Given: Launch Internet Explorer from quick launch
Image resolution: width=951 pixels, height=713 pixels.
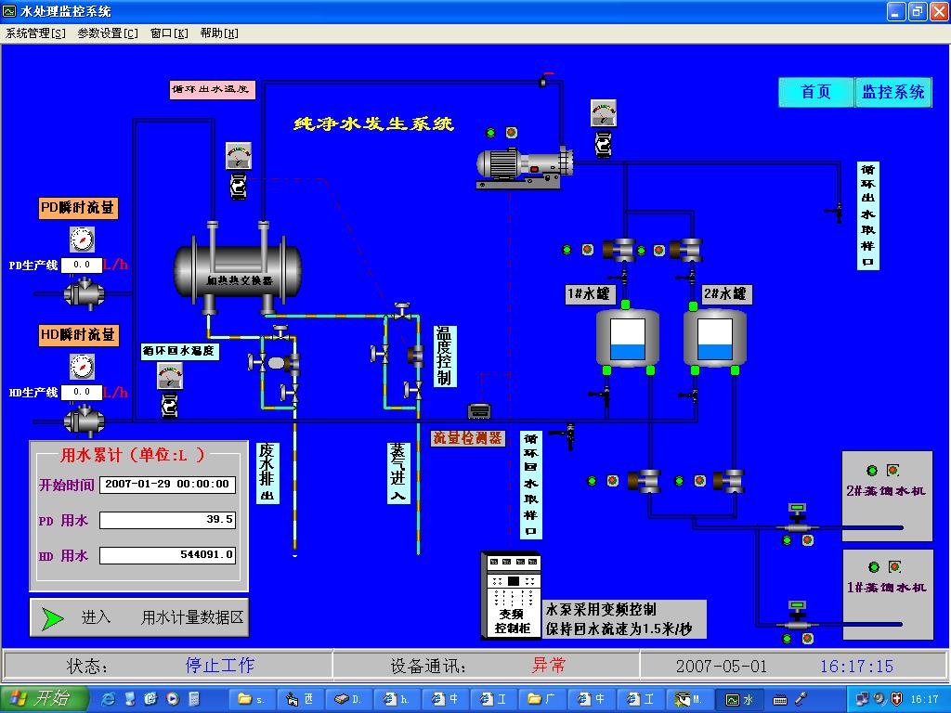Looking at the screenshot, I should pos(110,699).
